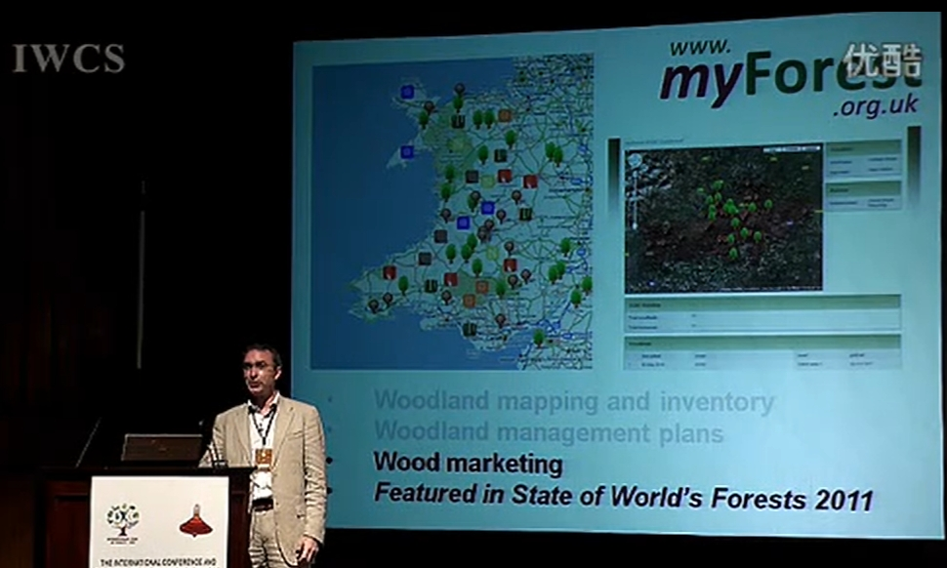Click the "www." text above myForest
Viewport: 947px width, 568px height.
click(x=700, y=47)
